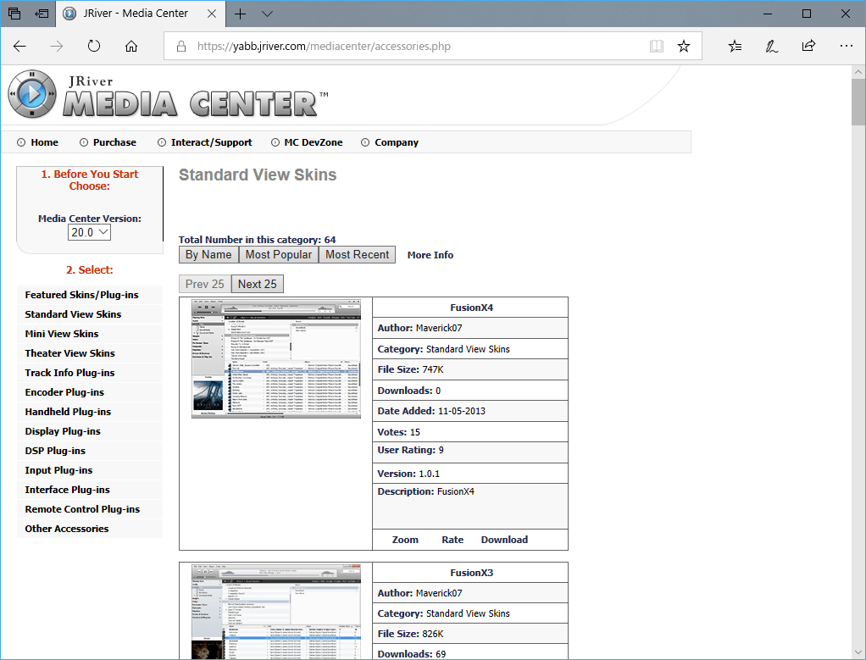This screenshot has height=660, width=866.
Task: Show tab previews chevron
Action: click(x=267, y=14)
